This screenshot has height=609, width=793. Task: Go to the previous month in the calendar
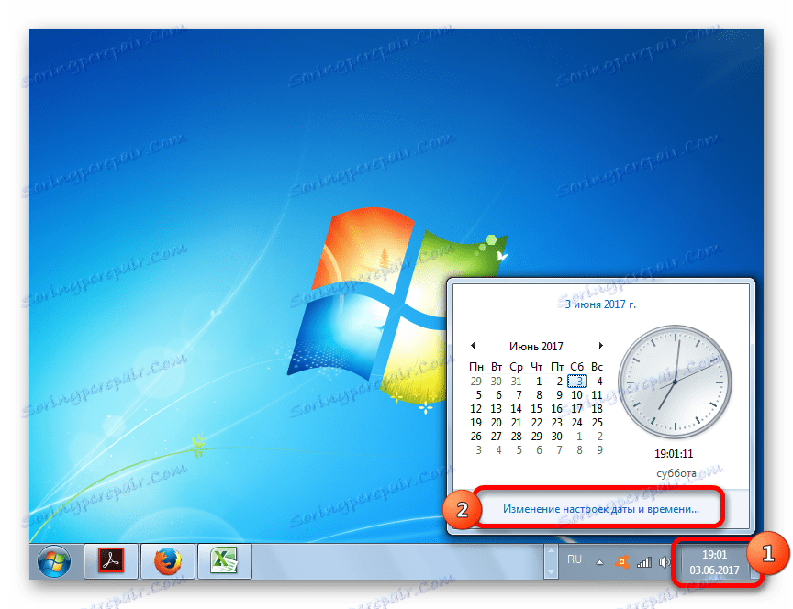[x=473, y=346]
